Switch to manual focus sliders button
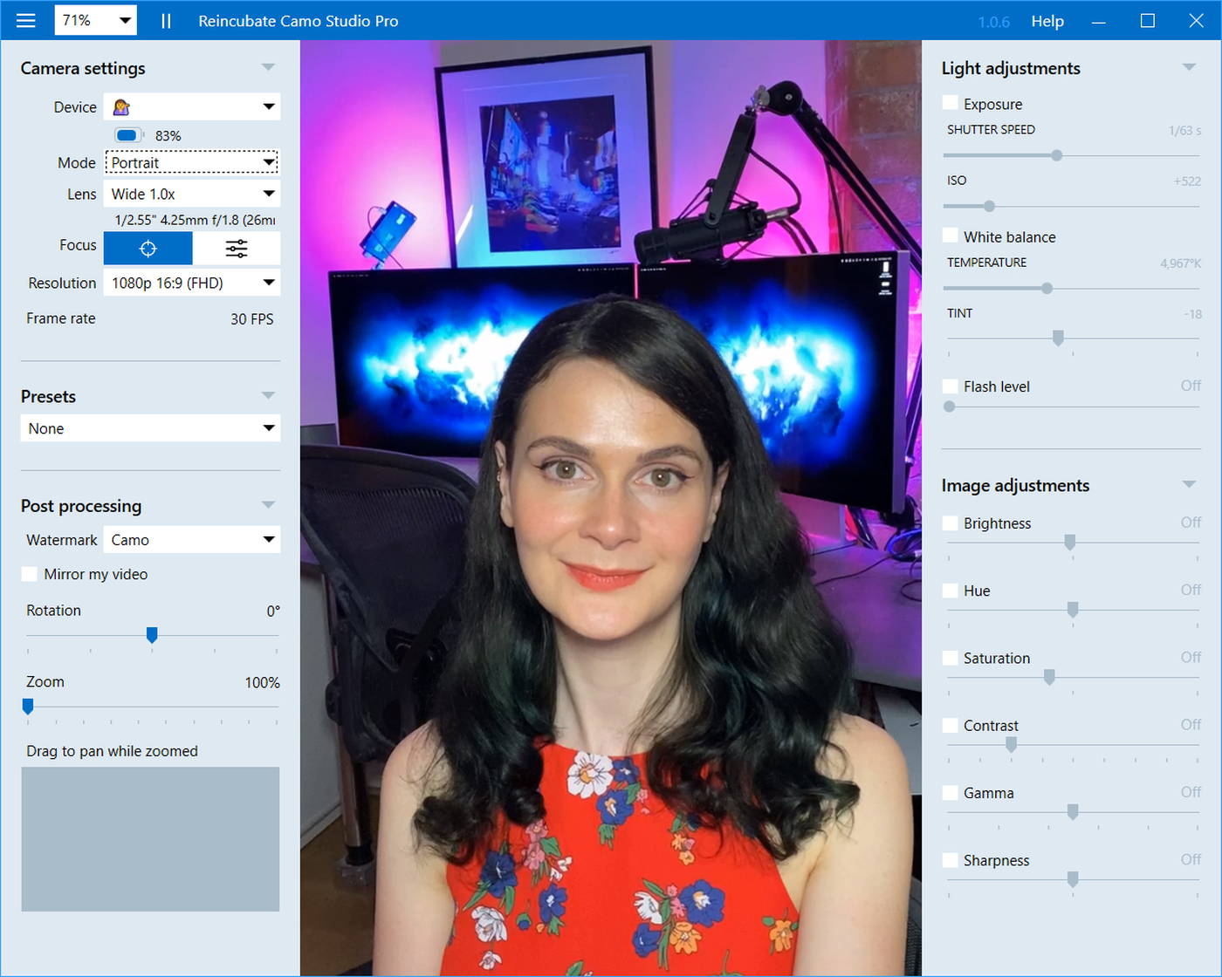 [237, 249]
